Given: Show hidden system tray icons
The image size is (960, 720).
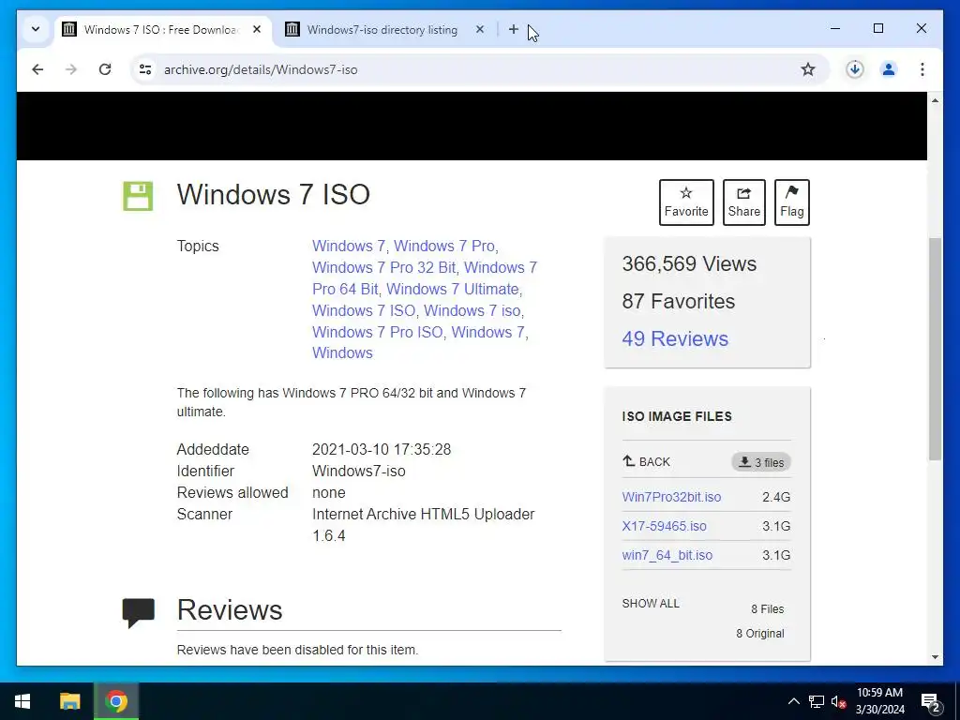Looking at the screenshot, I should [793, 701].
